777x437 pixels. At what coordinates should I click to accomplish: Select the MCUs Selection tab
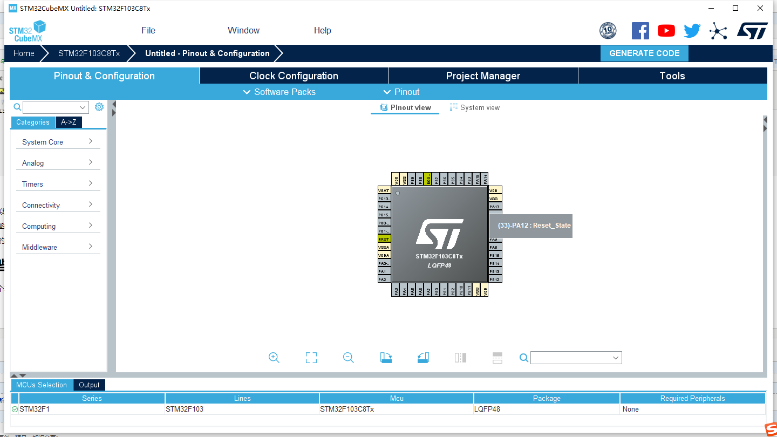(42, 385)
